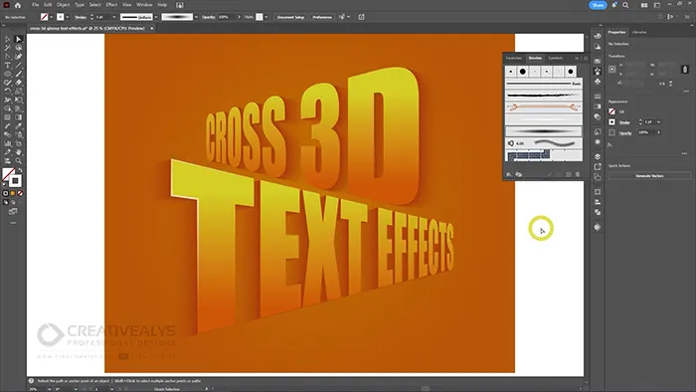Click the Change Screen Mode icon
Screen dimensions: 696x392
(13, 212)
